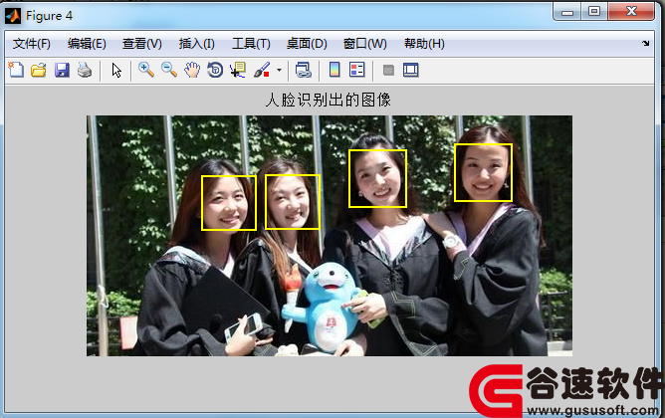665x418 pixels.
Task: Click the dock figure arrow in the menu bar
Action: point(645,43)
